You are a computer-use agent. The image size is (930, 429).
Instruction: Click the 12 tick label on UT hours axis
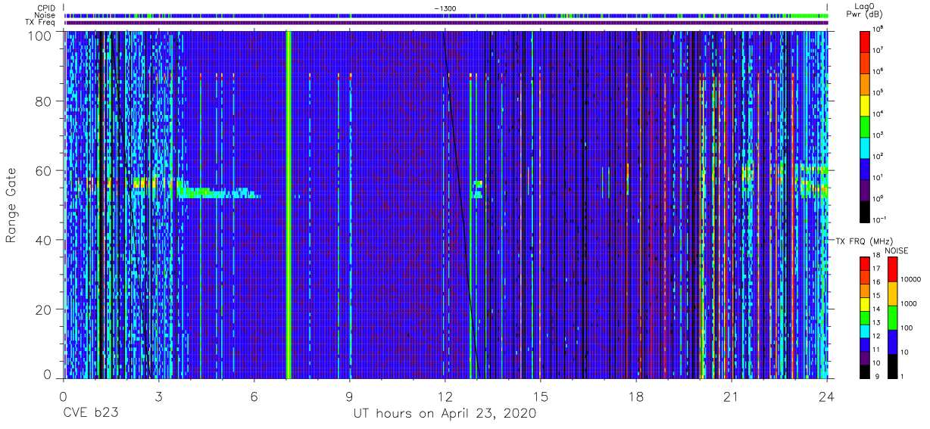(445, 396)
